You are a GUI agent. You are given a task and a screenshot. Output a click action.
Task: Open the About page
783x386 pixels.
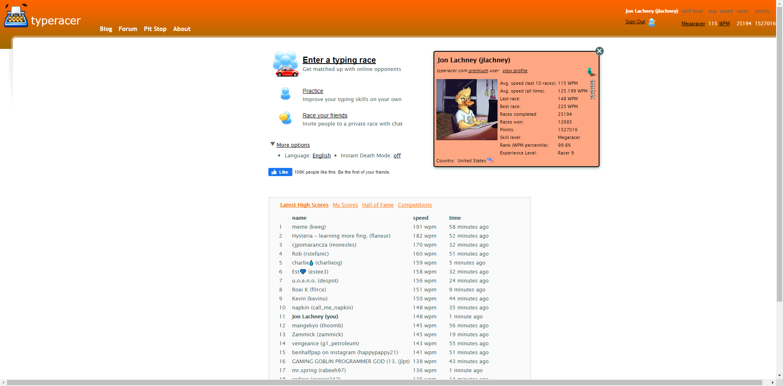point(182,29)
